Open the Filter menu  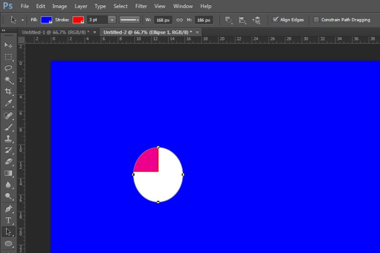pyautogui.click(x=141, y=6)
